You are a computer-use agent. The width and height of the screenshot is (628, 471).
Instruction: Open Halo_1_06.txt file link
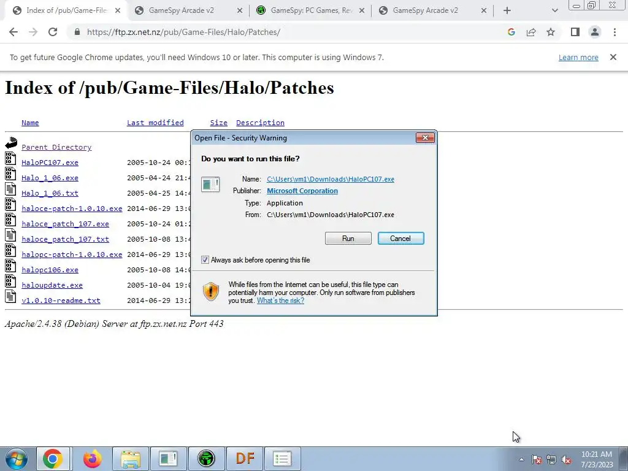50,193
